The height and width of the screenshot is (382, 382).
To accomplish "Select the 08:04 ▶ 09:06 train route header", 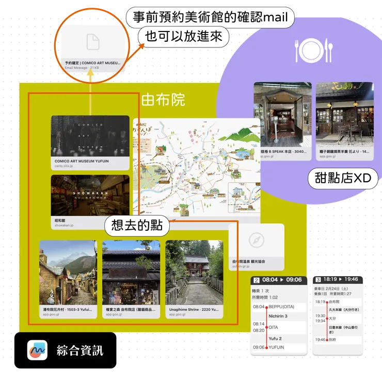I will click(x=279, y=280).
